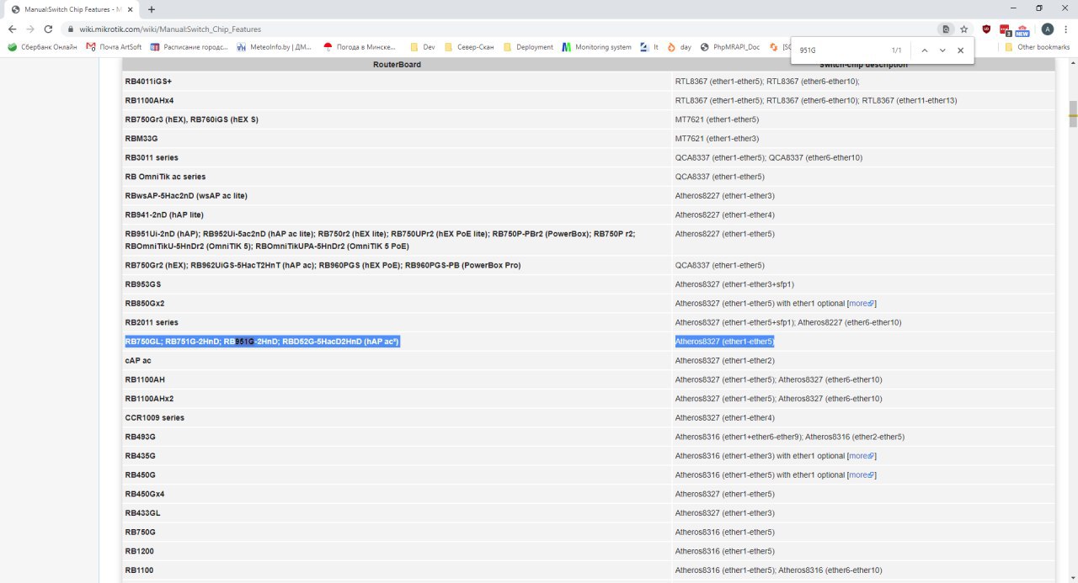
Task: Click the RB750G cell
Action: click(397, 532)
